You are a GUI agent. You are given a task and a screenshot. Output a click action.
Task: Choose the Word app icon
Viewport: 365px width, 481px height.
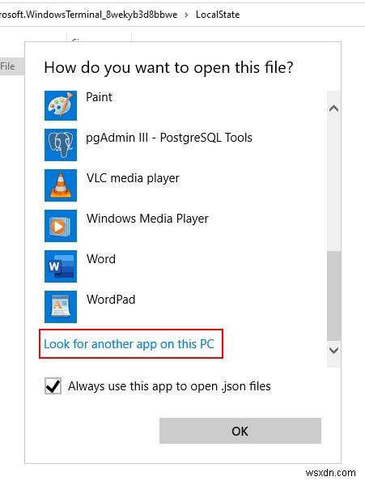(61, 266)
